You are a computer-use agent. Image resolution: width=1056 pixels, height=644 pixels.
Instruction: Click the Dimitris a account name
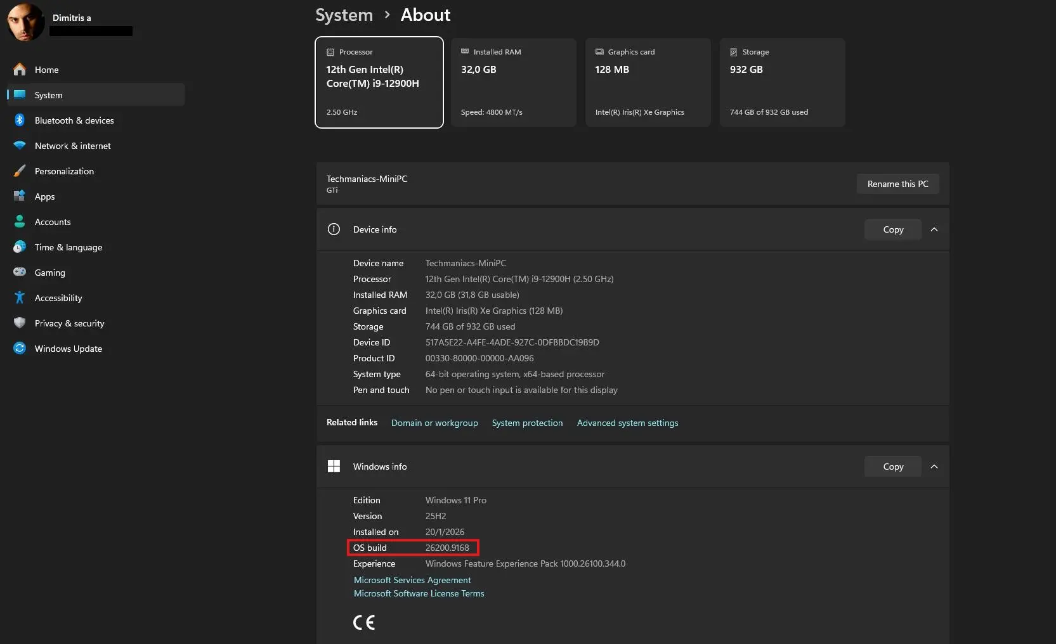point(72,18)
